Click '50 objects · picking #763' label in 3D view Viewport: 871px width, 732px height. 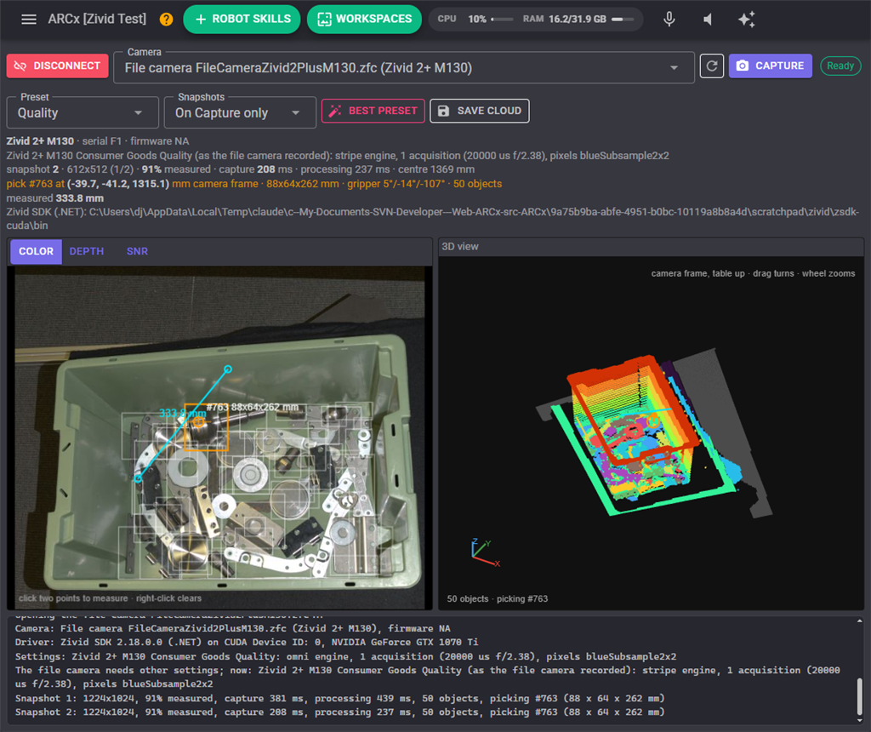coord(497,598)
